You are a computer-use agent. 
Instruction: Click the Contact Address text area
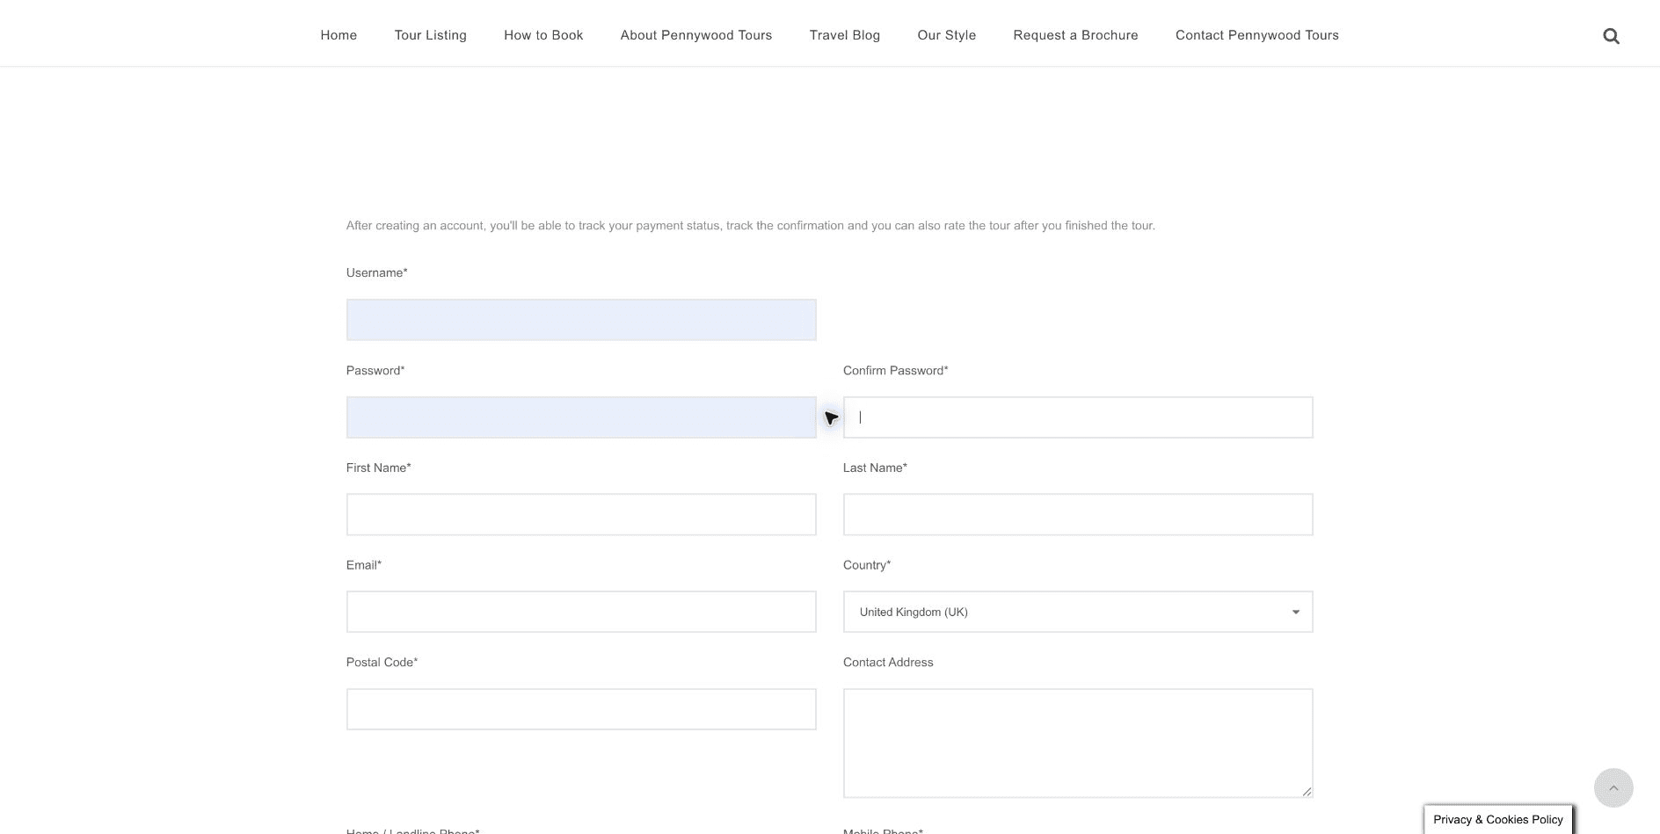[1078, 743]
